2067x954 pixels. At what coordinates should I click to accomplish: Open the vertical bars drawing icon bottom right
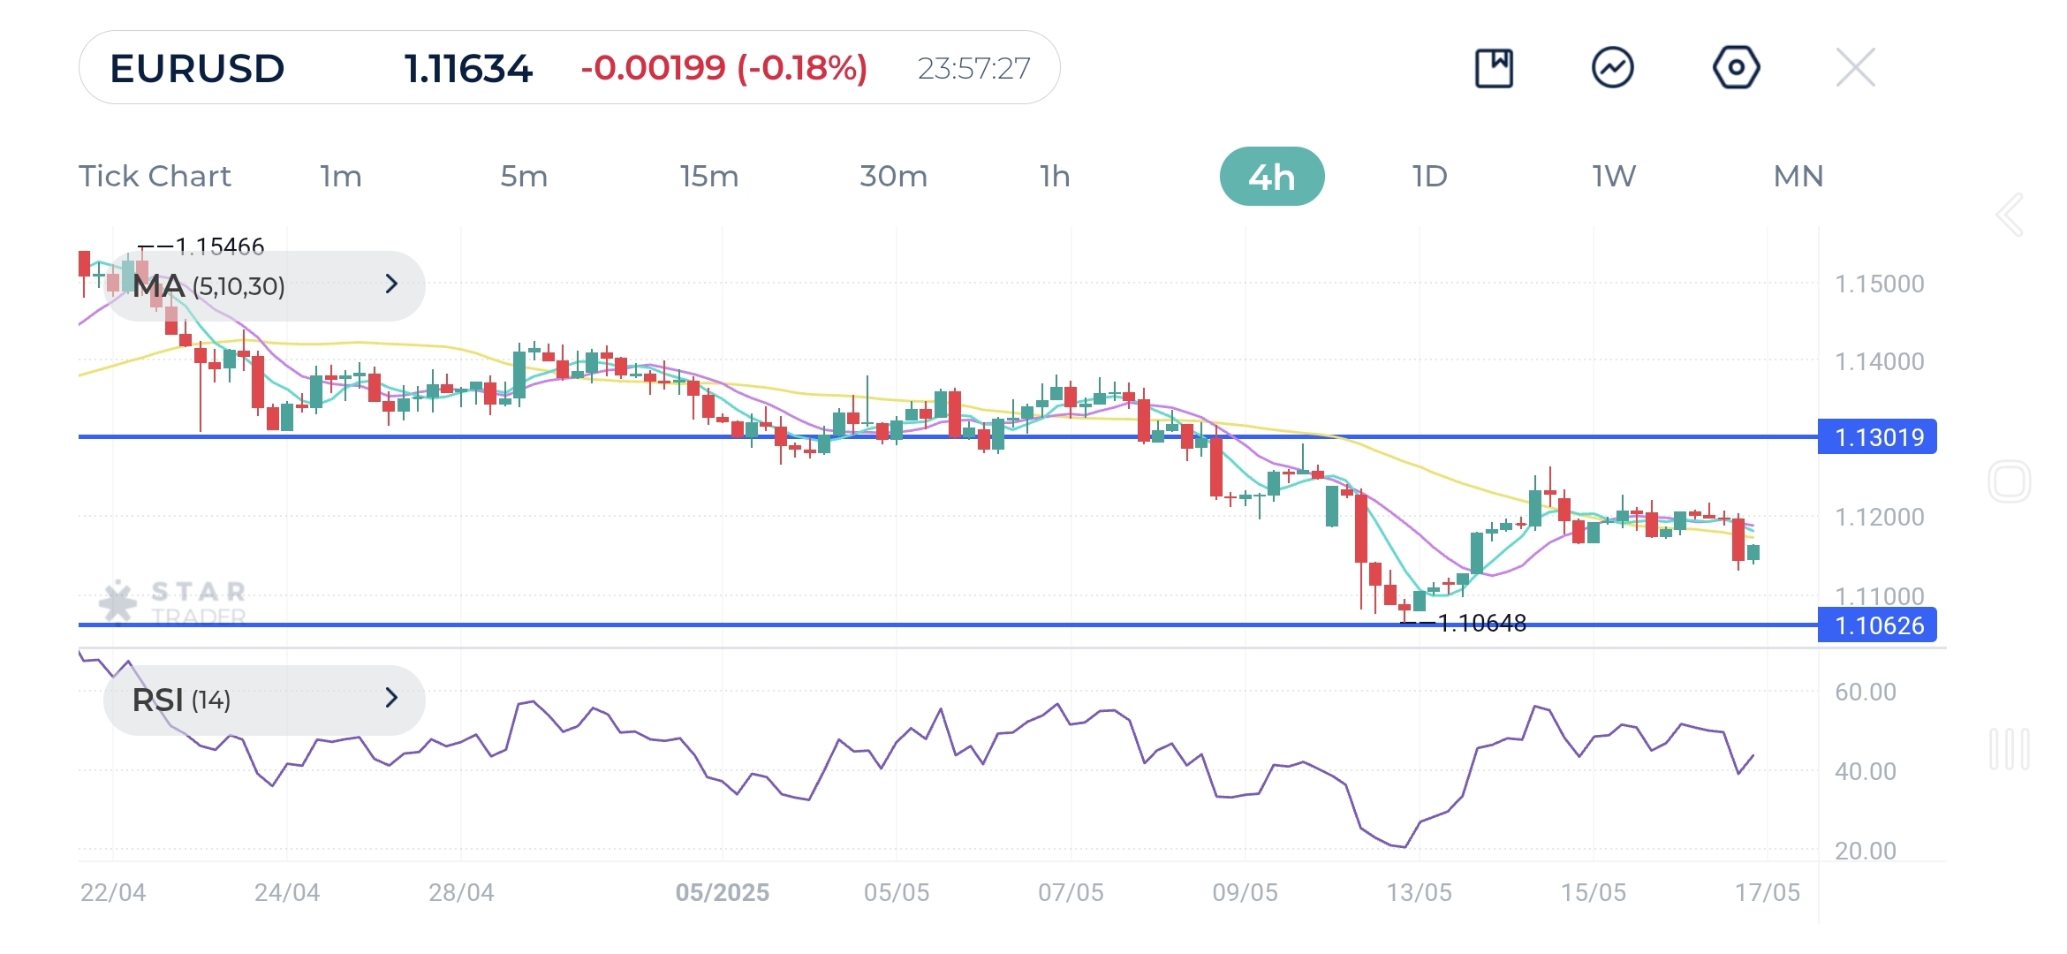(2010, 746)
